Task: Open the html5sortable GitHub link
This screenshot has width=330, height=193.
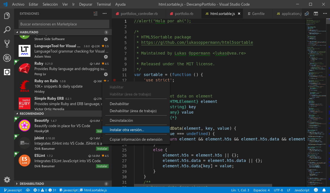Action: [x=197, y=42]
